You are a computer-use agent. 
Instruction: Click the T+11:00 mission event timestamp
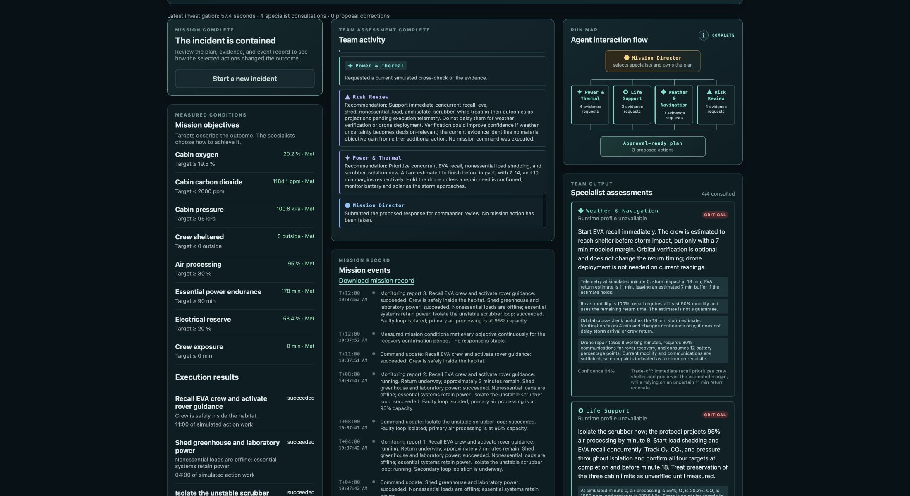coord(350,354)
